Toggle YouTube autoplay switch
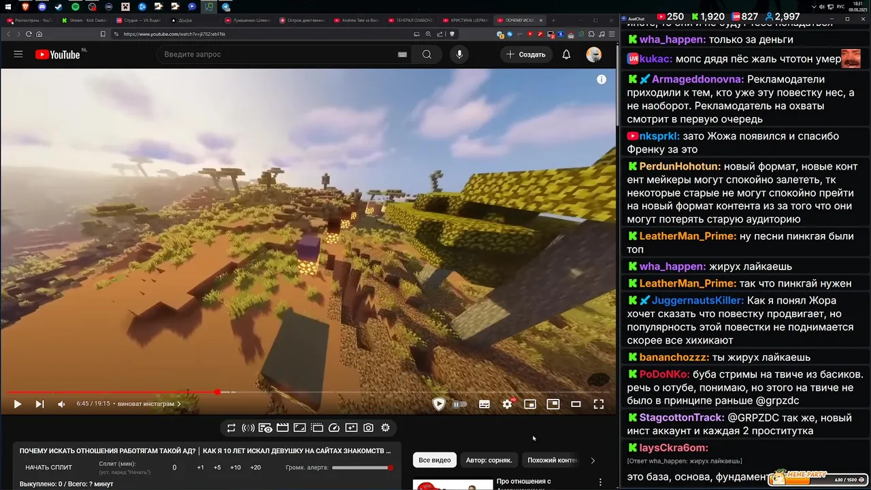The width and height of the screenshot is (871, 490). [x=460, y=404]
